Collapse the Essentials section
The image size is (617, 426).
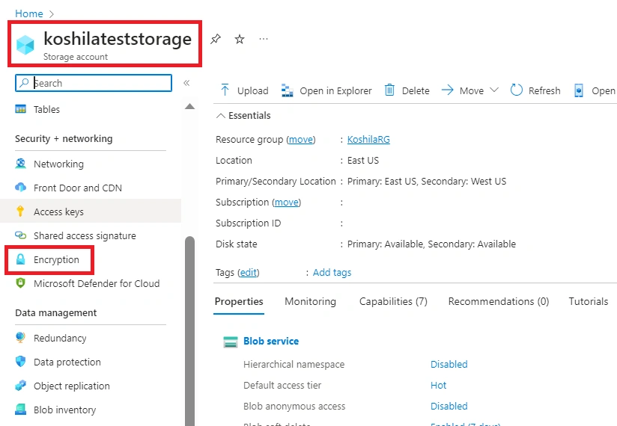tap(221, 115)
